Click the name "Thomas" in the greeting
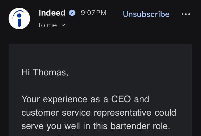201x136 pixels. (50, 72)
